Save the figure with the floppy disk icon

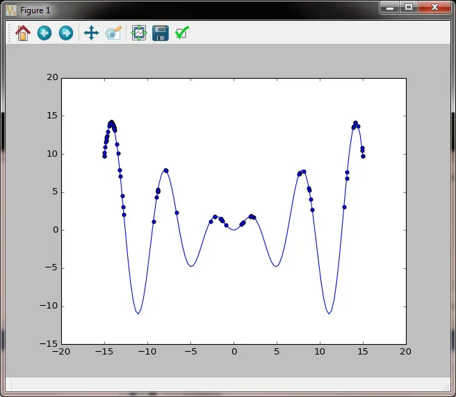(x=161, y=33)
